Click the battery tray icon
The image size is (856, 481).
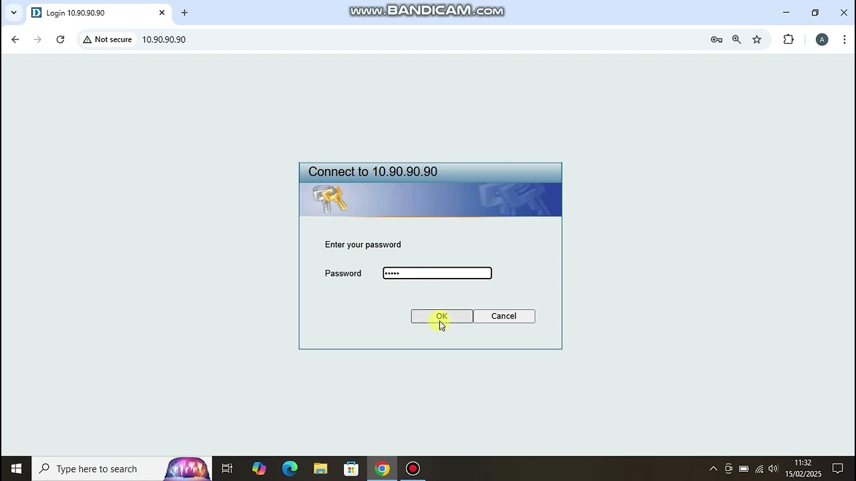744,468
